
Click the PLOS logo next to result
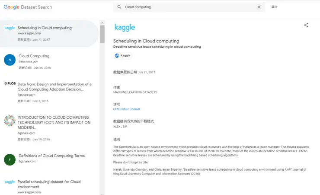pyautogui.click(x=10, y=83)
